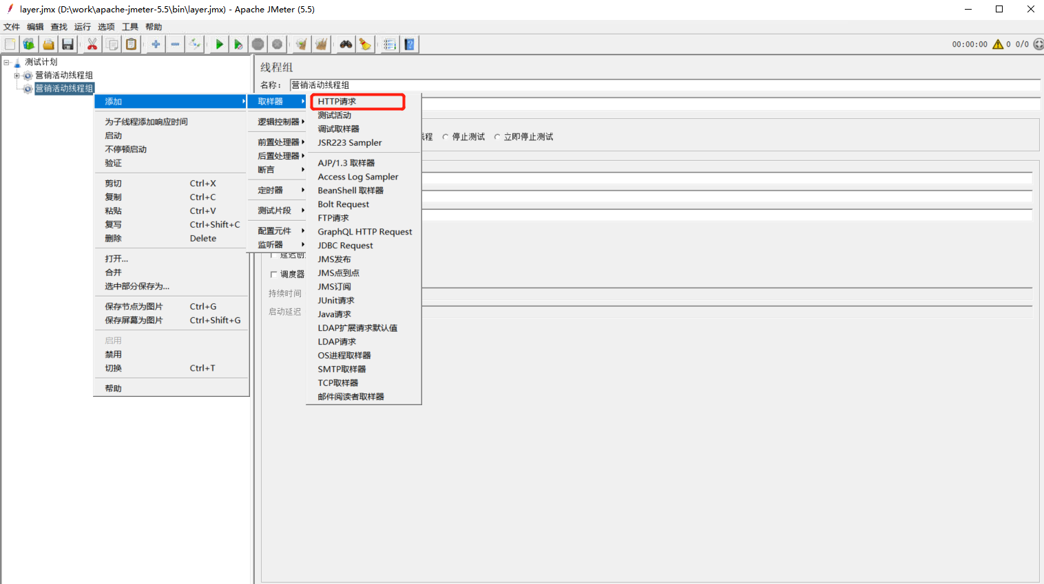1044x584 pixels.
Task: Expand the 监听器 submenu
Action: [278, 245]
